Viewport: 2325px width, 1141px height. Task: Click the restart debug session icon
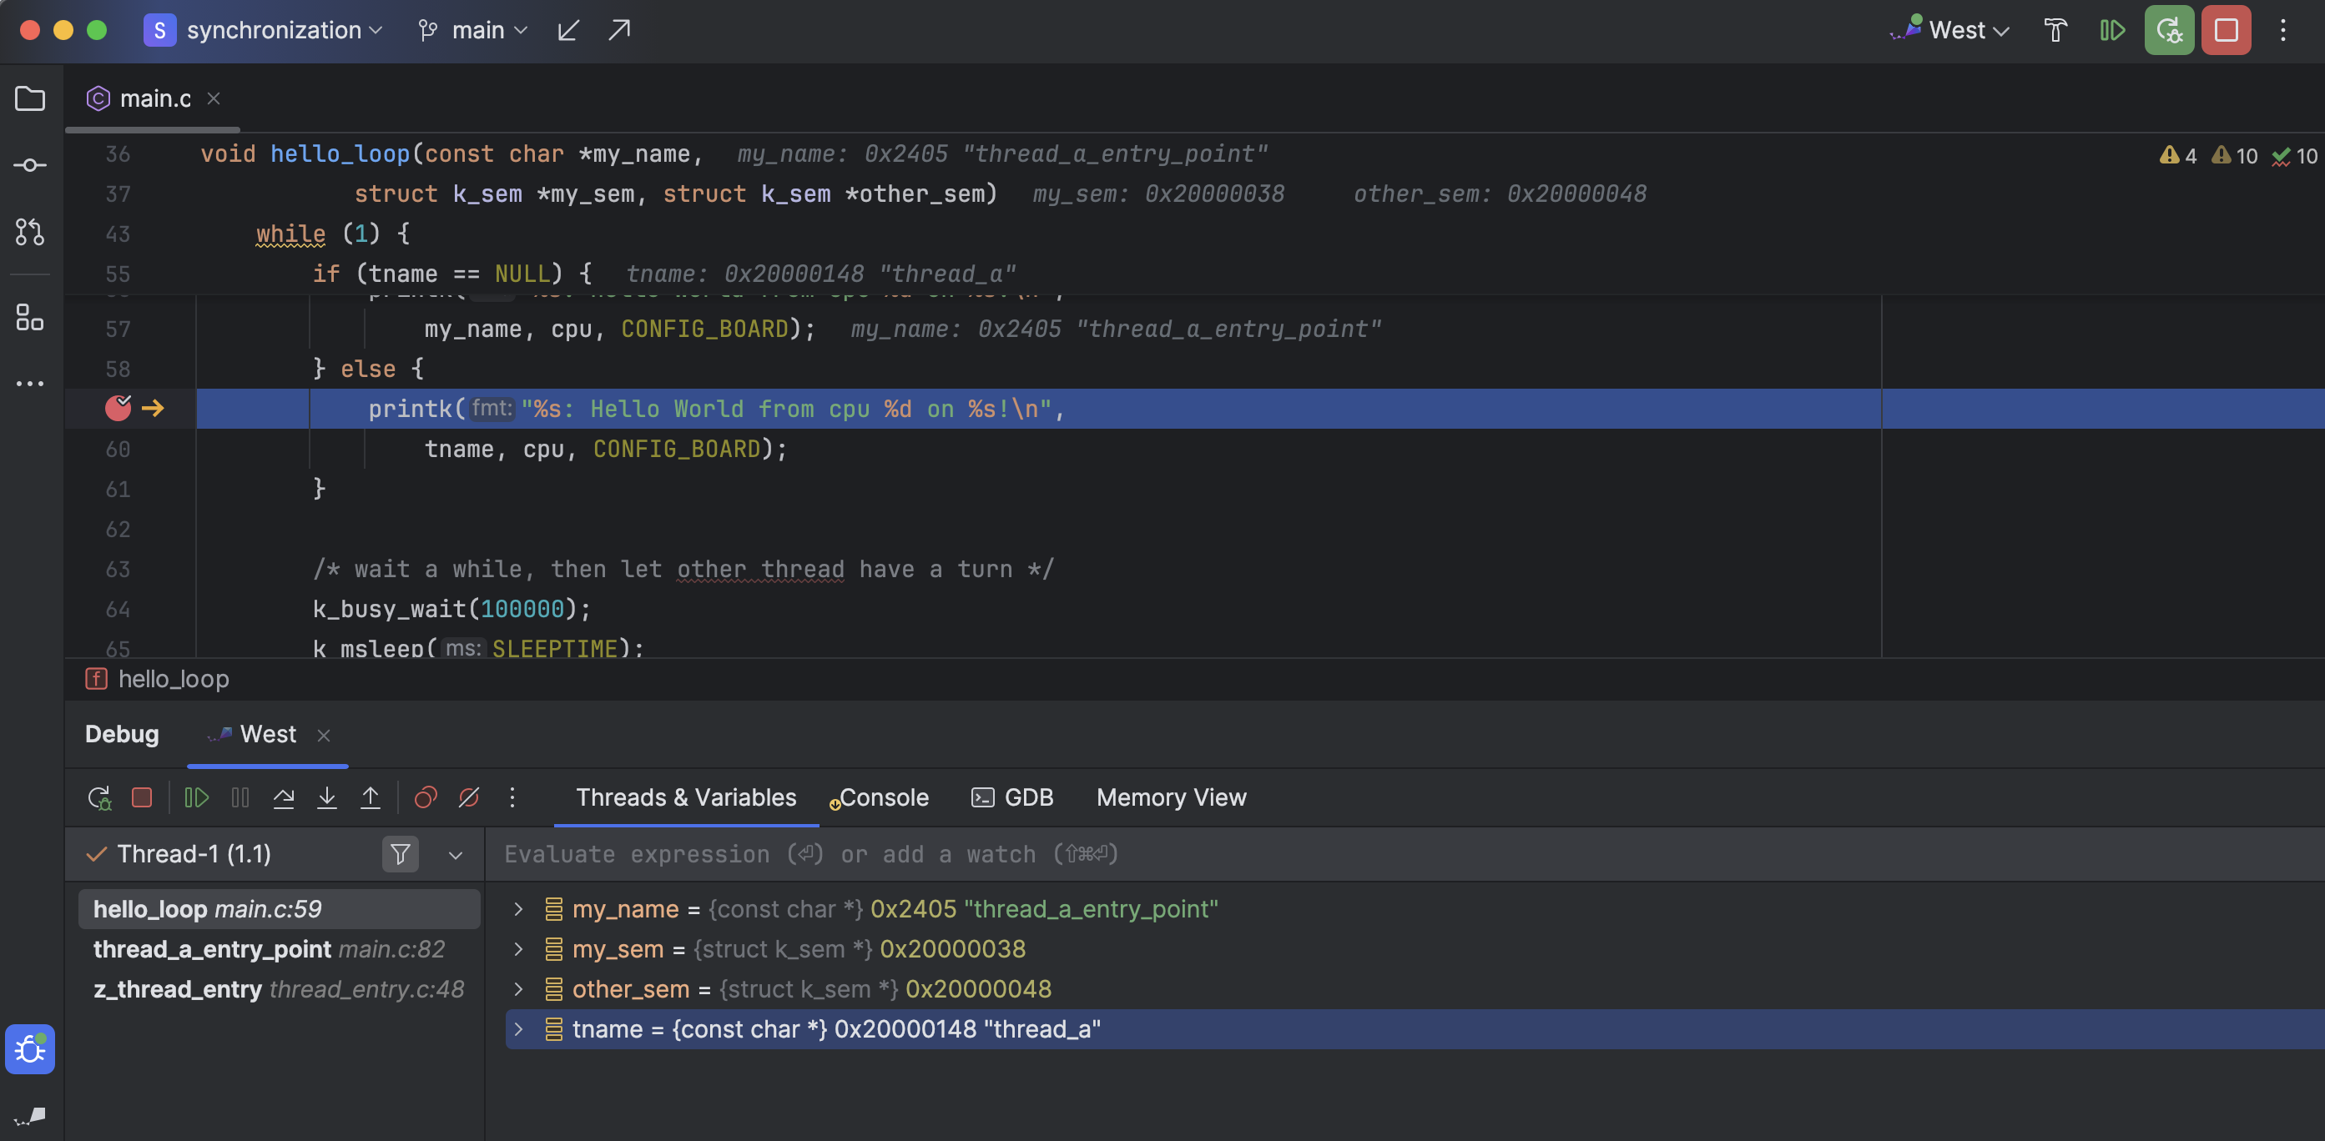[101, 799]
